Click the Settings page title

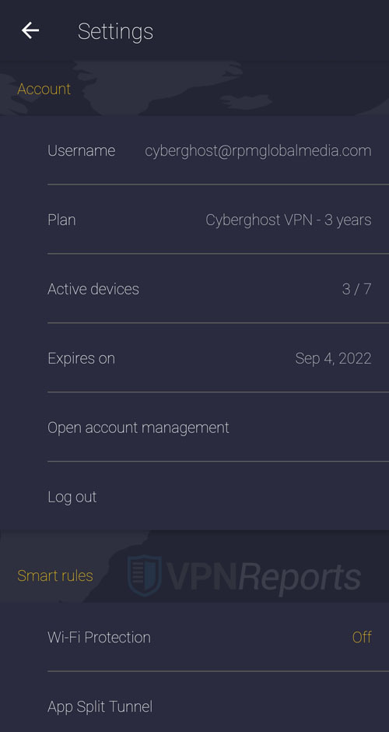coord(115,31)
